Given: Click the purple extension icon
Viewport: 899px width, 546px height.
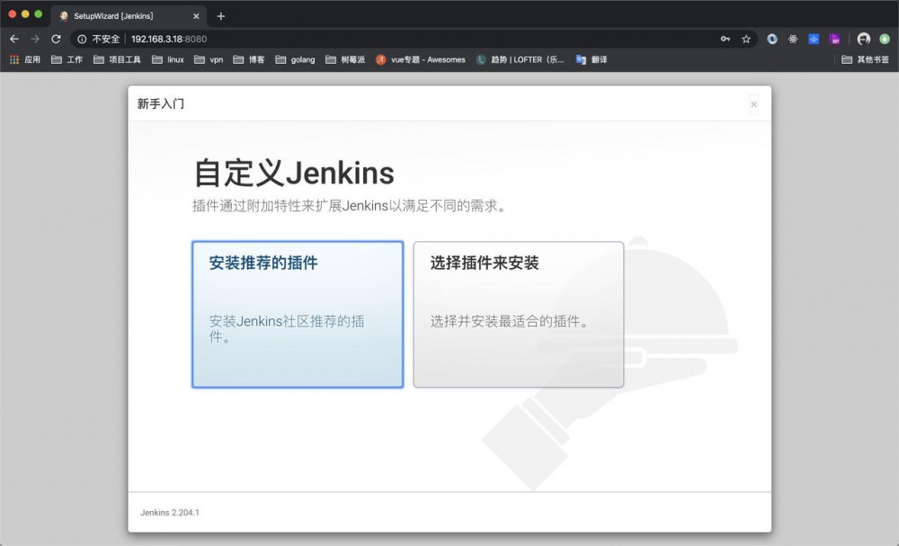Looking at the screenshot, I should (835, 39).
